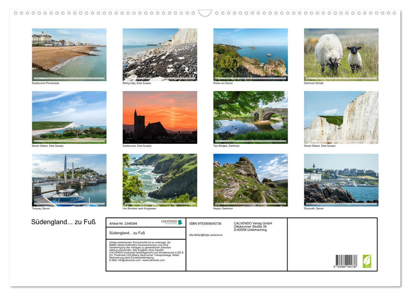
Task: Select the Küste von Devon photo
Action: (x=250, y=55)
